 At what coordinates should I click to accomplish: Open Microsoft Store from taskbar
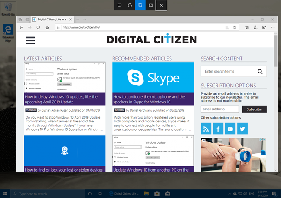pyautogui.click(x=157, y=194)
